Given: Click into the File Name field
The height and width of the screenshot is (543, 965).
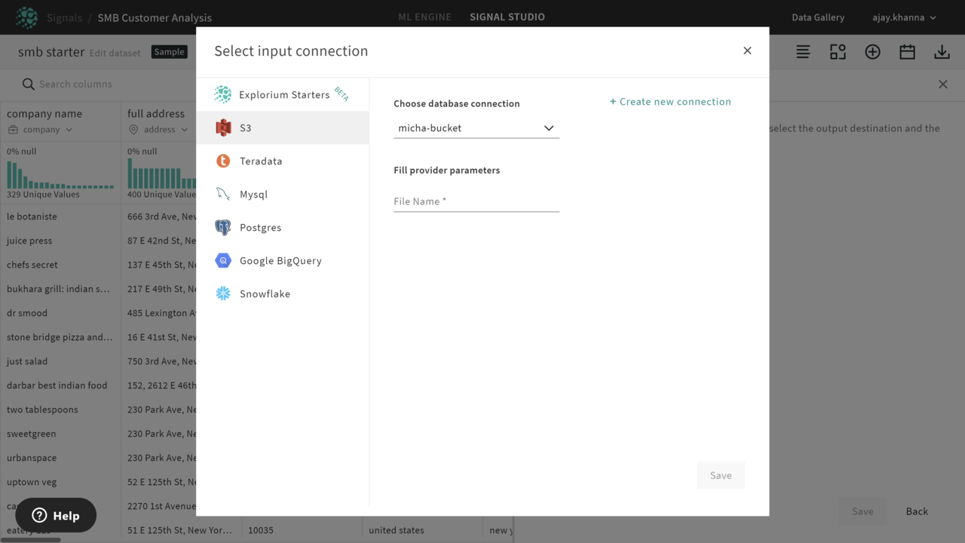Looking at the screenshot, I should (476, 201).
